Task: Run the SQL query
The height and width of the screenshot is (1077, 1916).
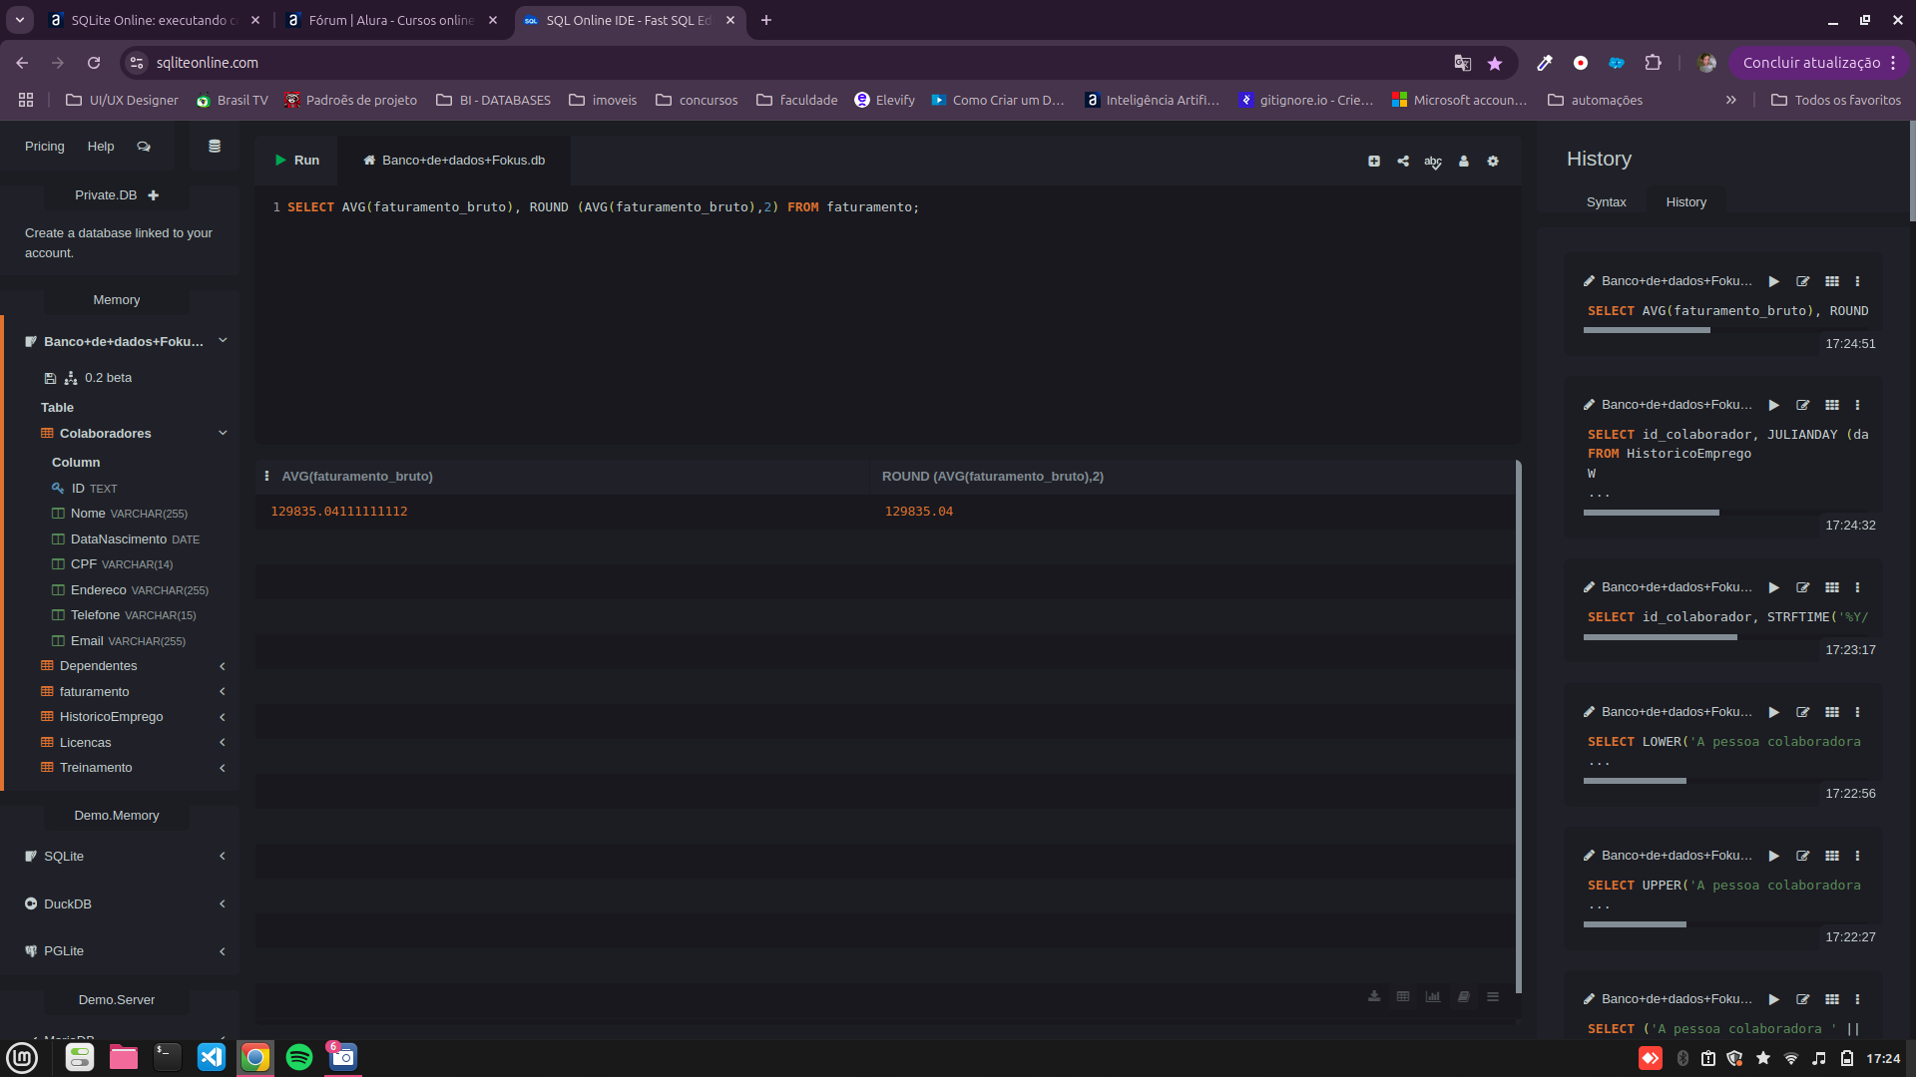Action: [296, 161]
